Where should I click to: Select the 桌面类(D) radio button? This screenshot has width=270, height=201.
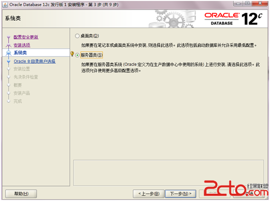tap(77, 36)
